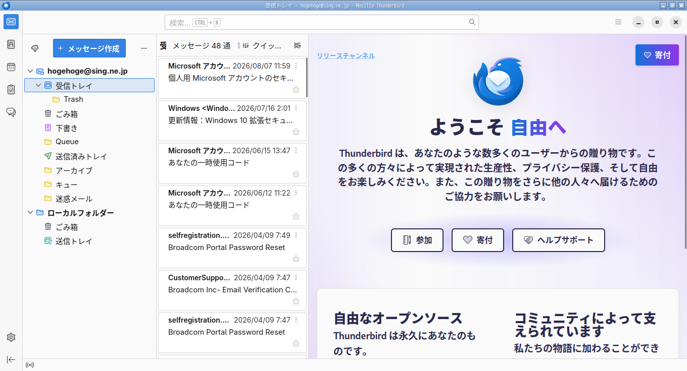Open the Tasks space
687x371 pixels.
tap(11, 90)
